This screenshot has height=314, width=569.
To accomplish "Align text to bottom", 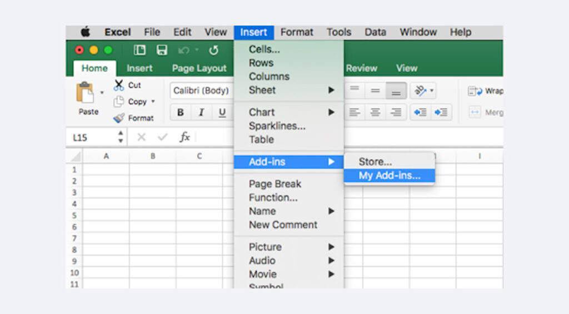I will click(396, 90).
